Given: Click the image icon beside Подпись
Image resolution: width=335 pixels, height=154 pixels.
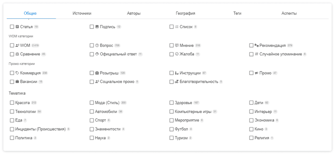Looking at the screenshot, I should point(97,27).
